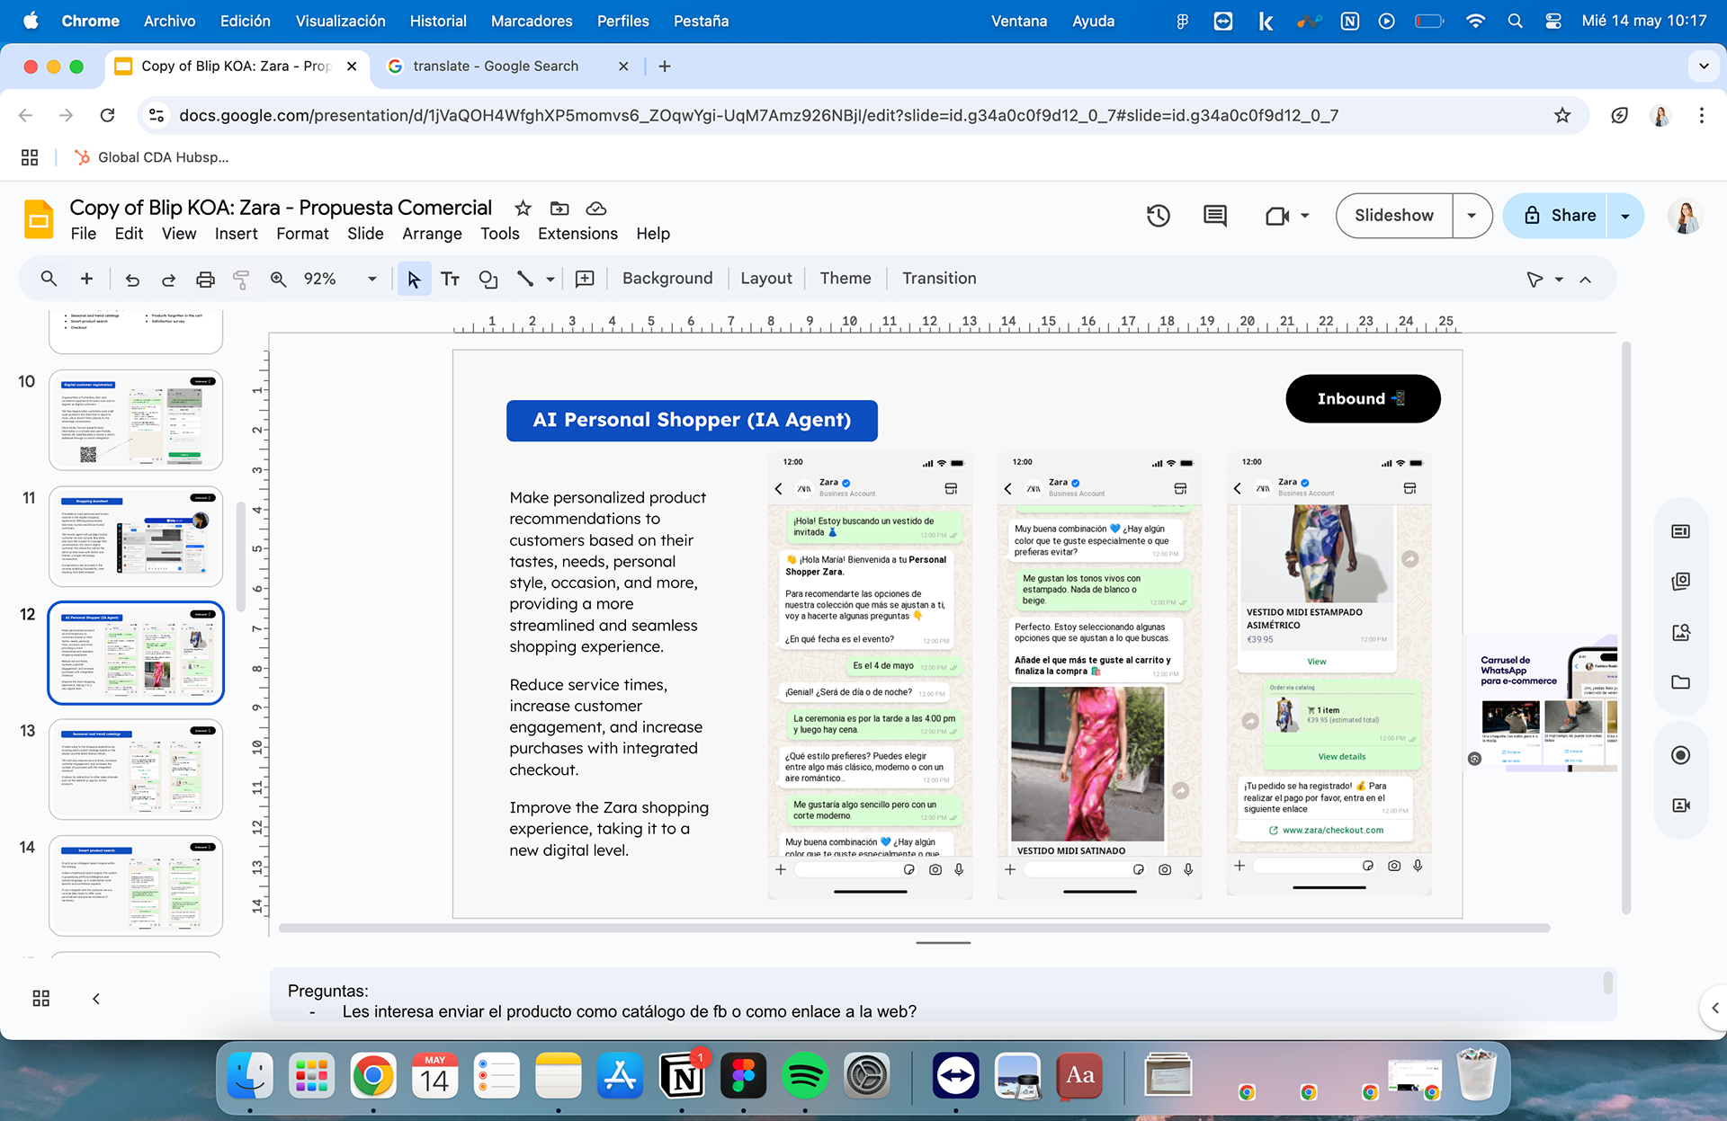Click the Share button
The height and width of the screenshot is (1121, 1727).
pyautogui.click(x=1559, y=216)
